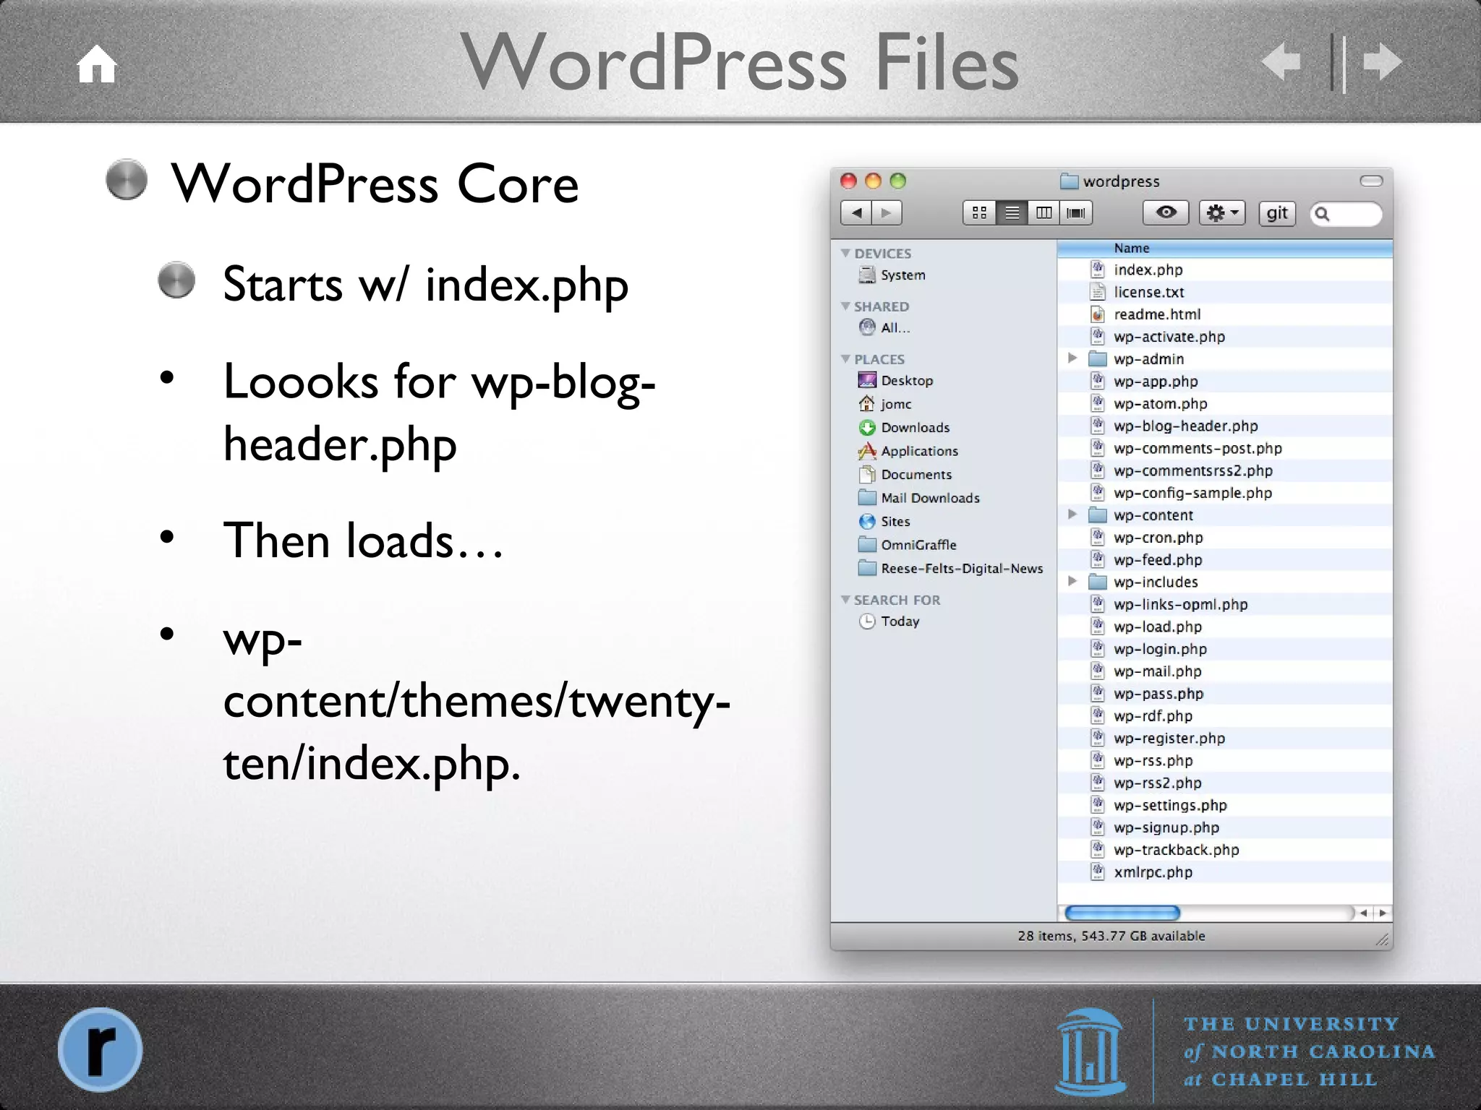Go to previous slide with left arrow
Image resolution: width=1481 pixels, height=1110 pixels.
pyautogui.click(x=1281, y=61)
